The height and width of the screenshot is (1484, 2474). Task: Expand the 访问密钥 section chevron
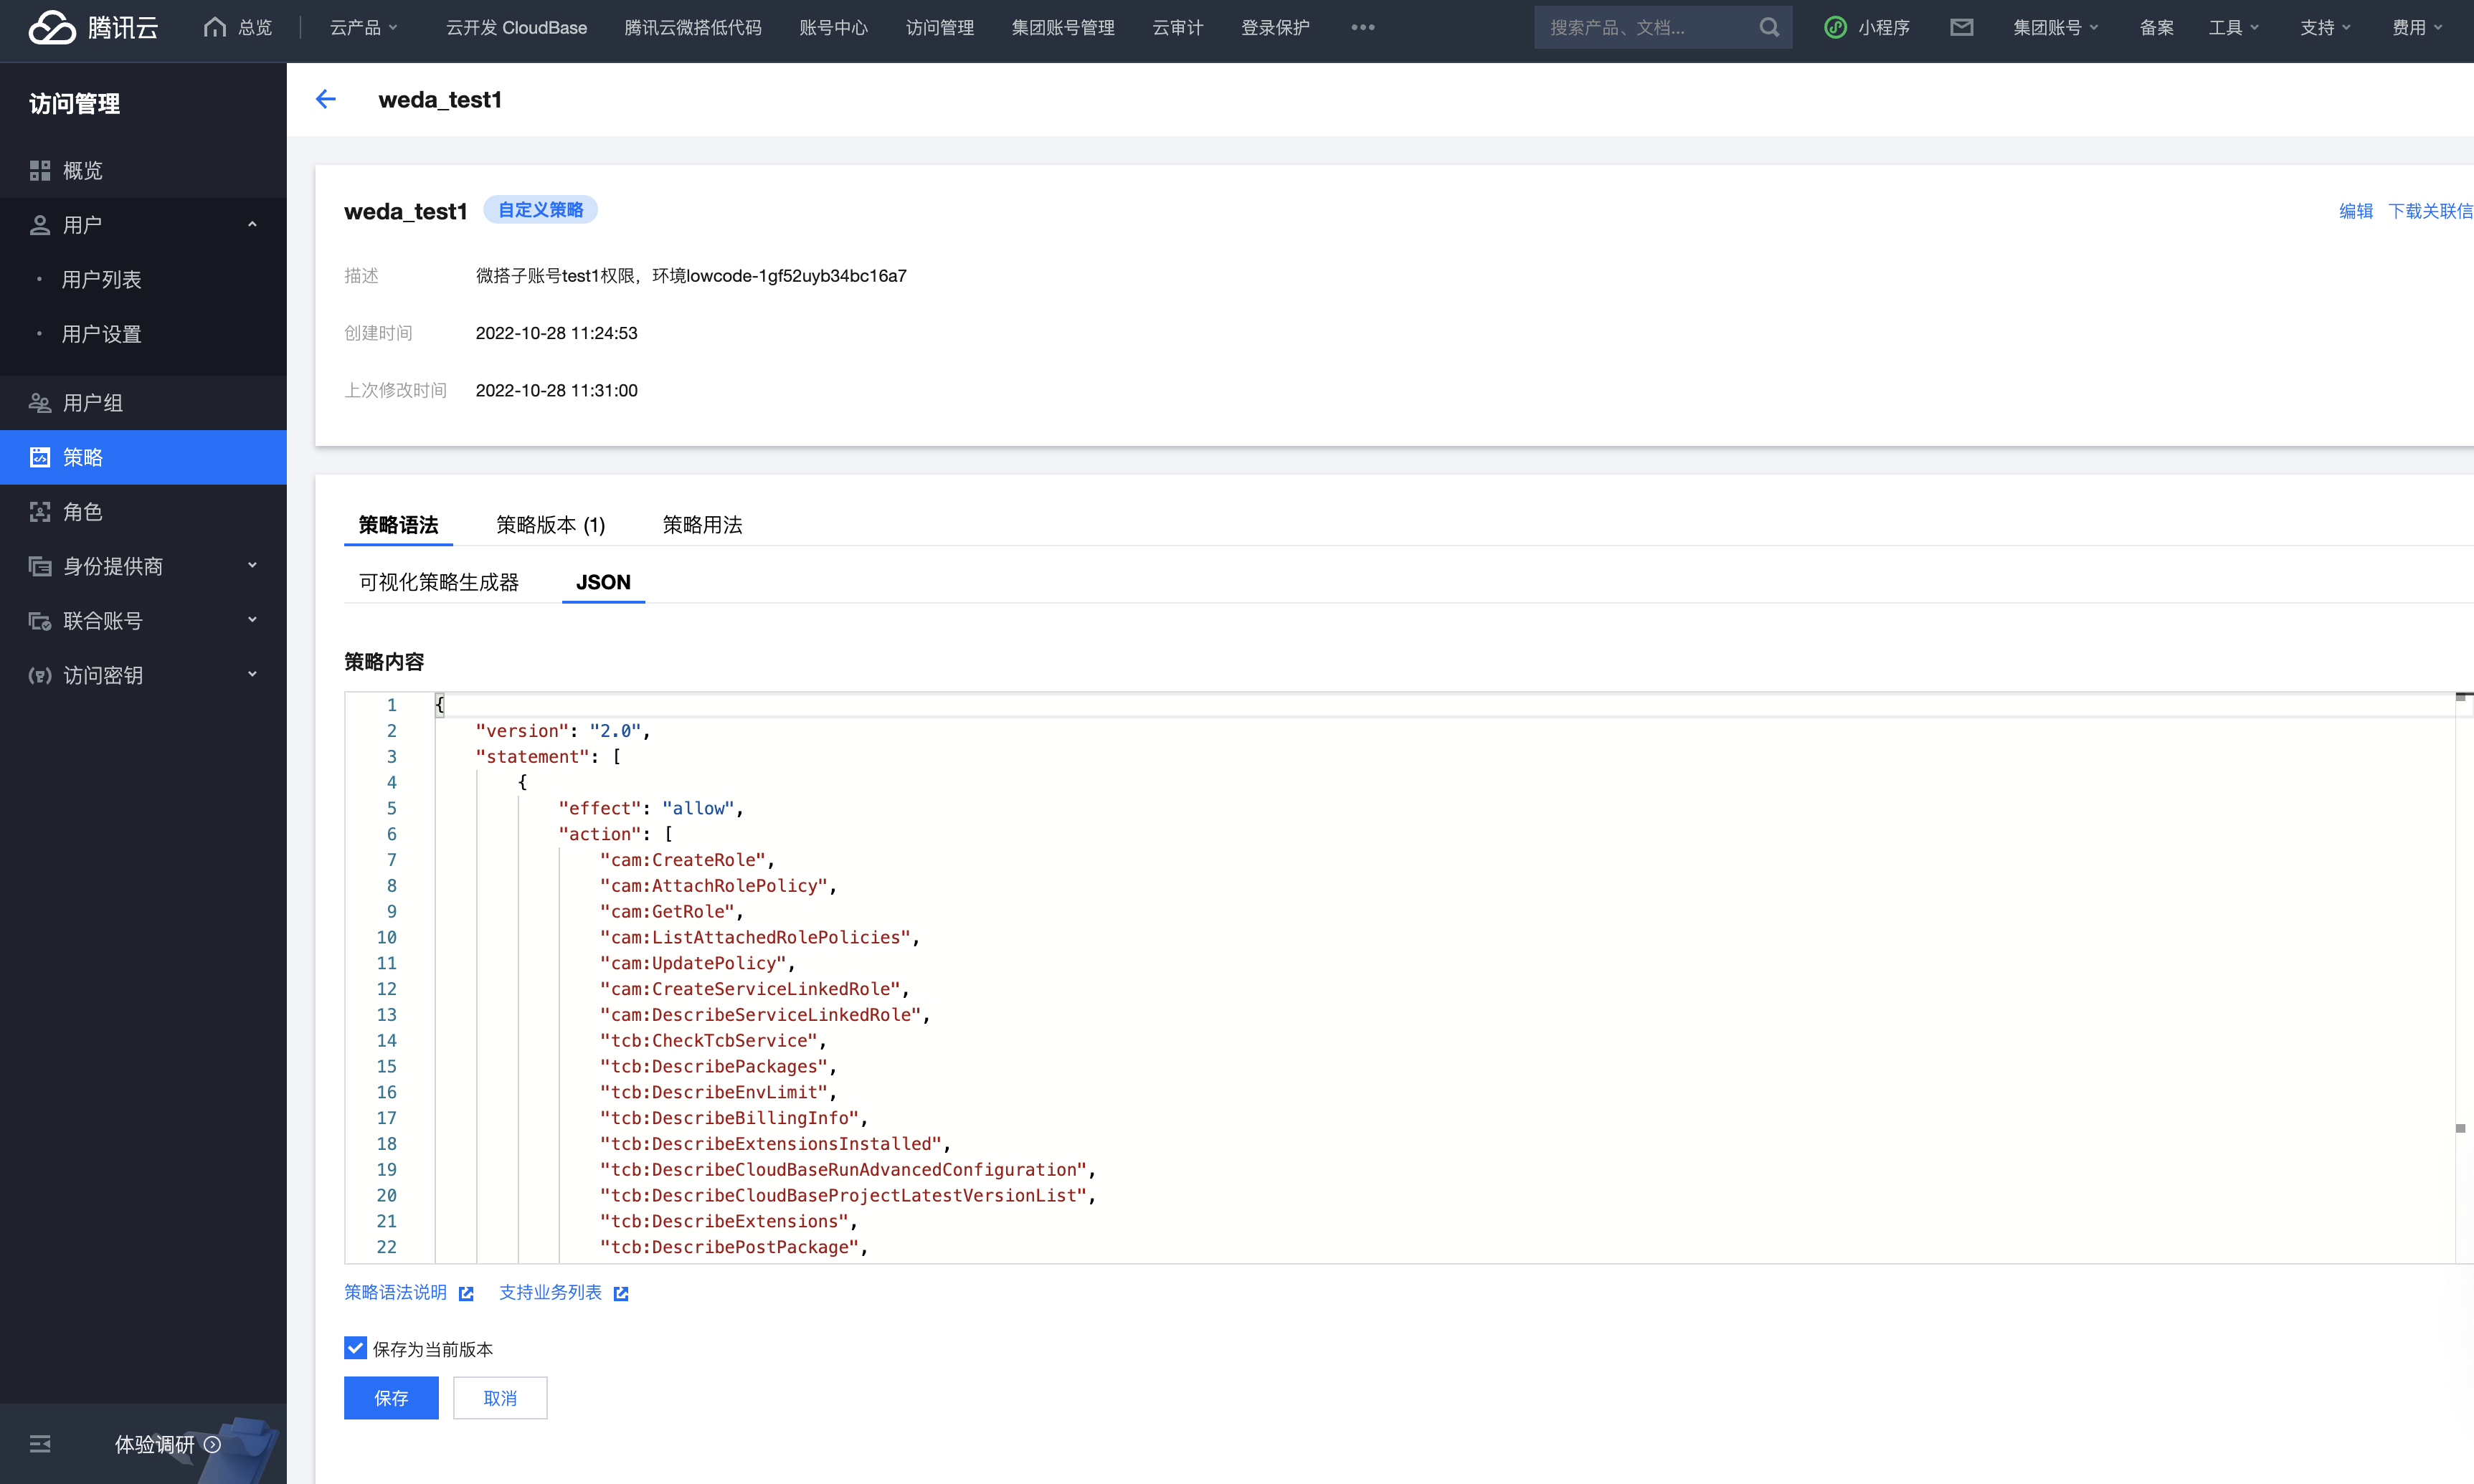click(252, 675)
